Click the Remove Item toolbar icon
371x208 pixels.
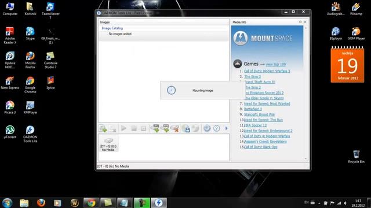[x=112, y=128]
